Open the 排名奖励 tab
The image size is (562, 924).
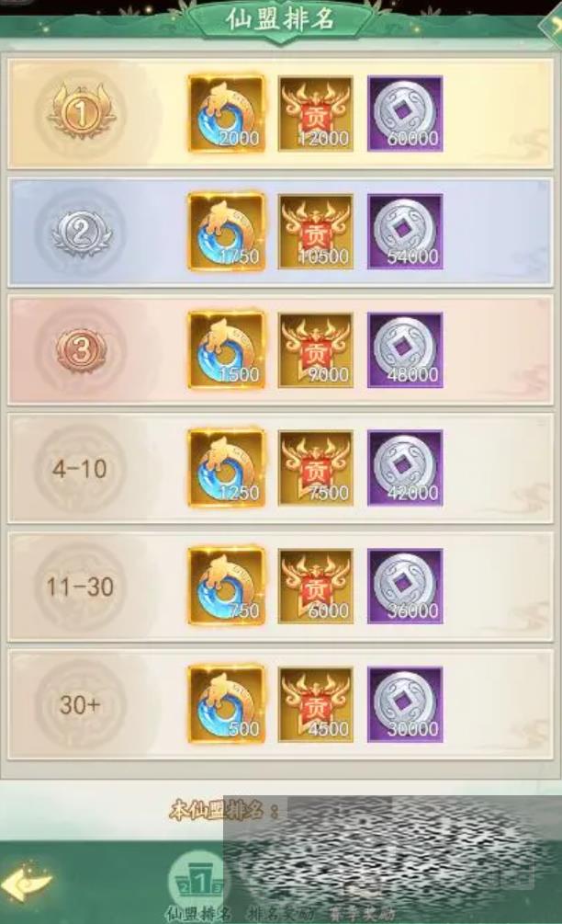point(281,914)
